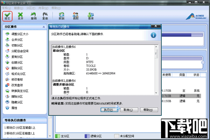Click the up arrow of dialog operations list
The height and width of the screenshot is (140, 210).
click(156, 47)
